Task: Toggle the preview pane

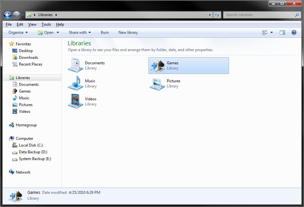Action: (282, 32)
